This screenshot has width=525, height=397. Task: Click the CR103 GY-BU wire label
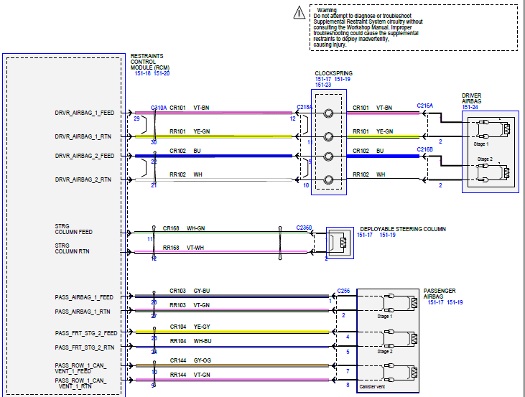click(190, 291)
